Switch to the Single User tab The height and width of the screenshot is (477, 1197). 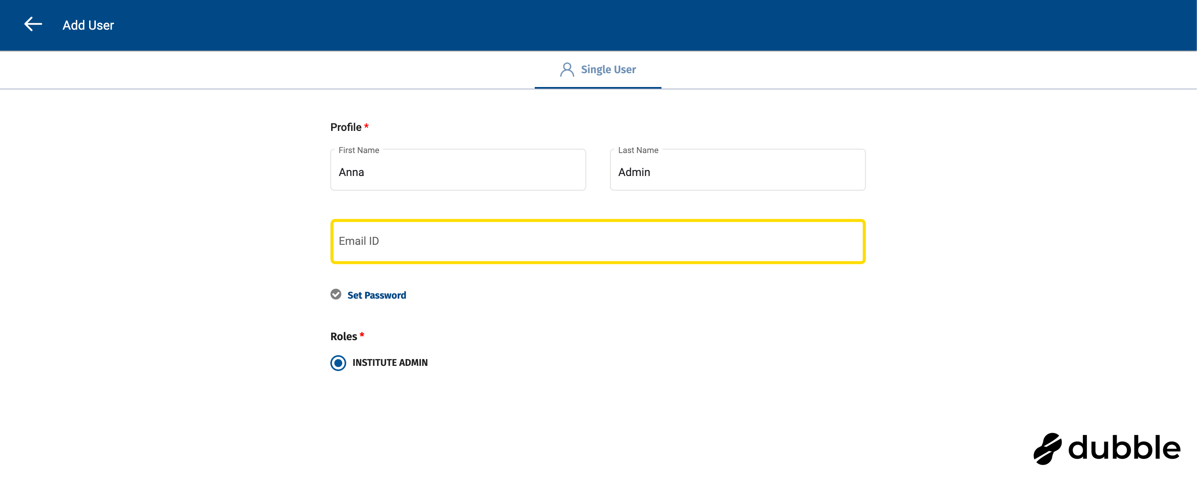pos(609,69)
